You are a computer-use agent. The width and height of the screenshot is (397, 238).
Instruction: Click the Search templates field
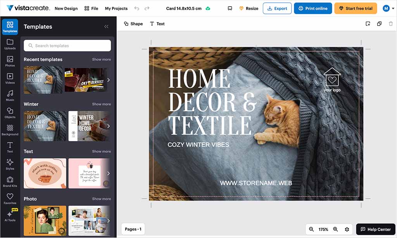click(67, 46)
